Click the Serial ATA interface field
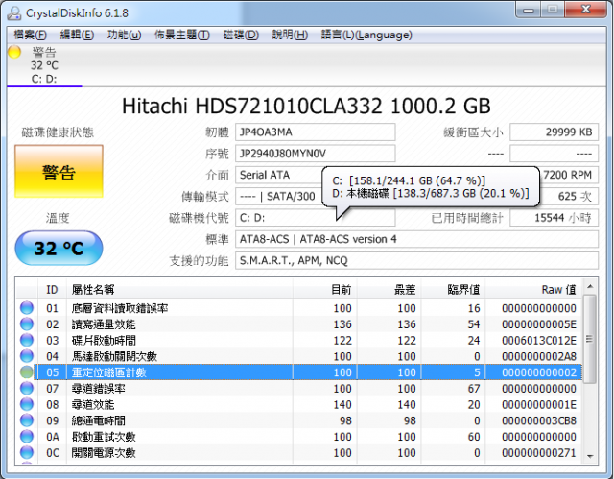 [278, 175]
